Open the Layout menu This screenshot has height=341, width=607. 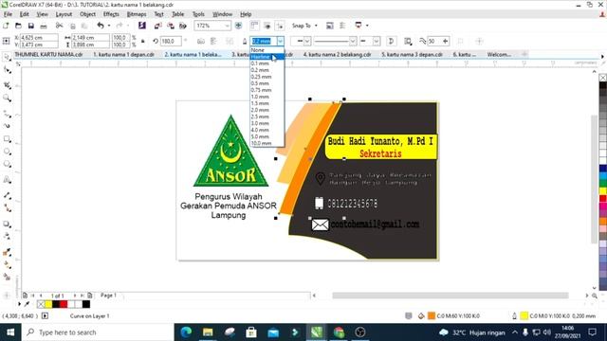(x=64, y=14)
